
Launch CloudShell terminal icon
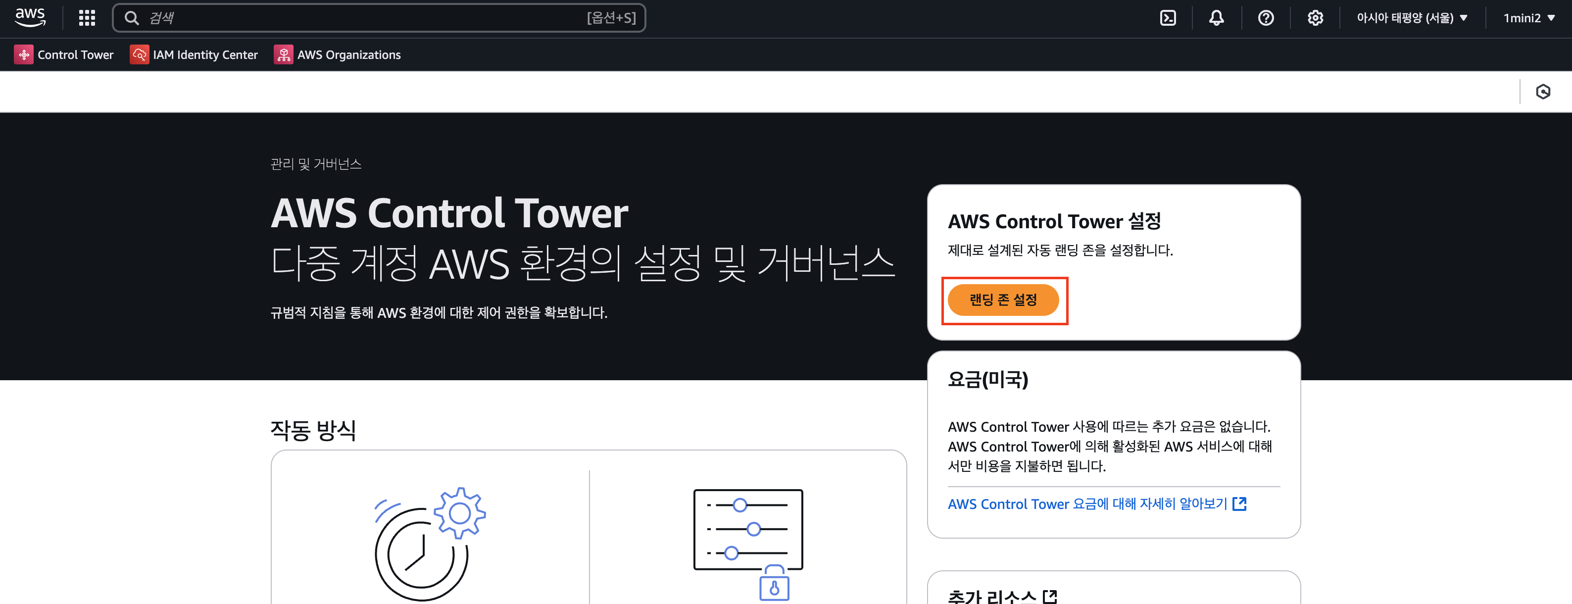(1168, 18)
